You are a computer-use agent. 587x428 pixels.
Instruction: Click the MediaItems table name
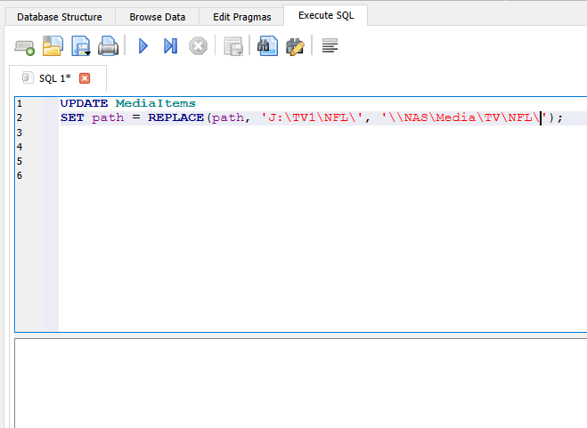pos(155,103)
